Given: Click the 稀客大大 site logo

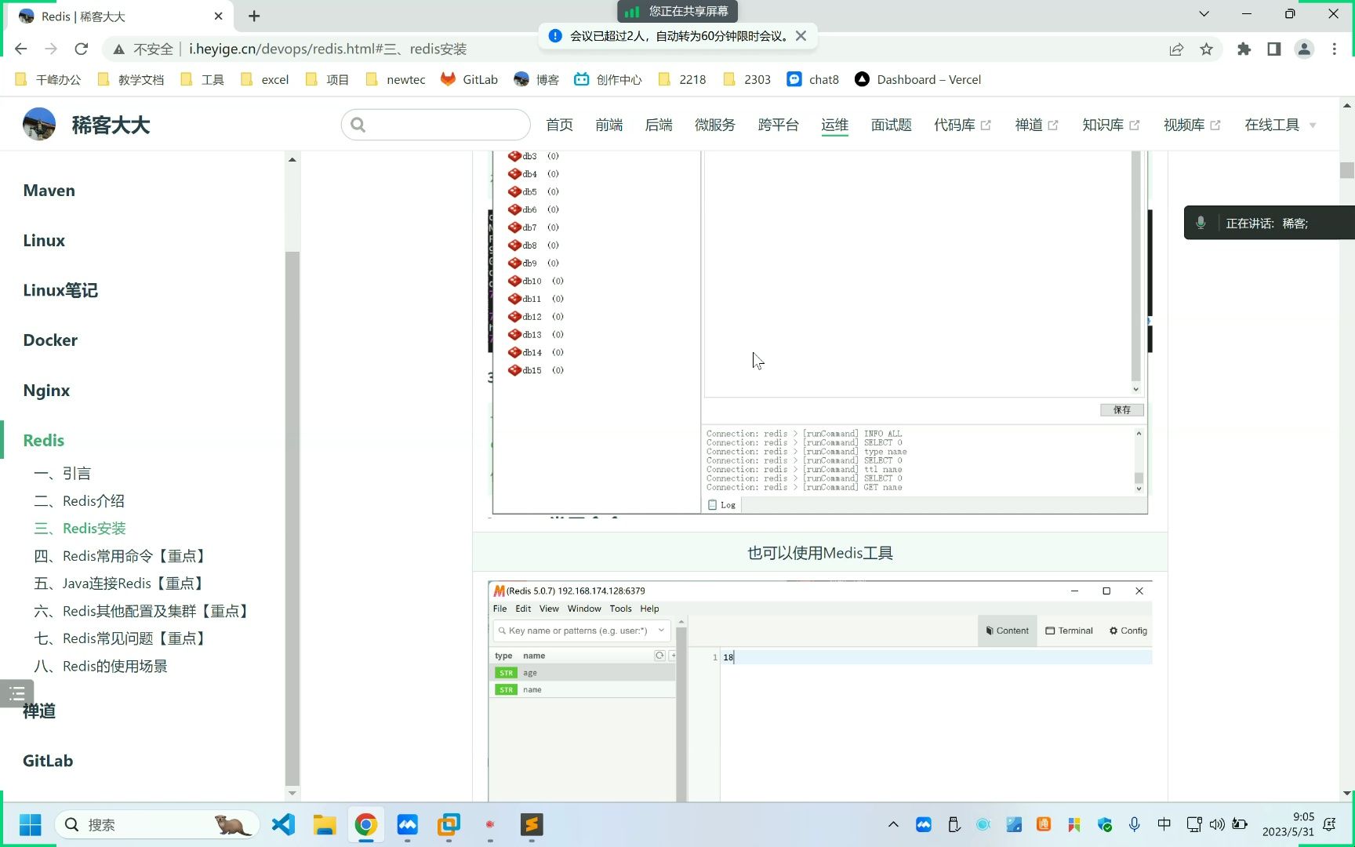Looking at the screenshot, I should pos(86,125).
